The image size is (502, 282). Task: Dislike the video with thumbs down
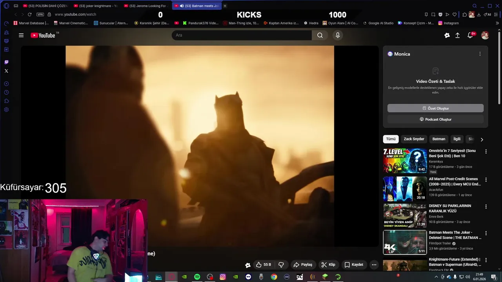click(x=281, y=265)
